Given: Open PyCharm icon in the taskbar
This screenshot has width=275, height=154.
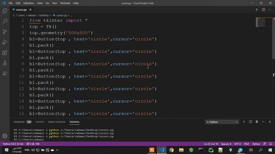Looking at the screenshot, I should 211,150.
